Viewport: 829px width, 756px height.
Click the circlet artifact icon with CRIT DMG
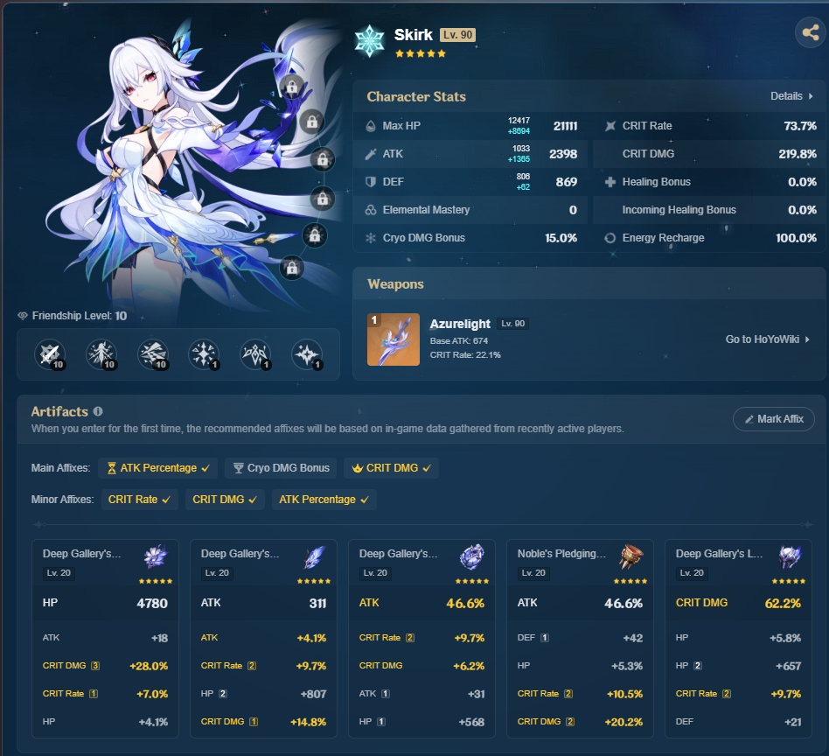coord(790,557)
